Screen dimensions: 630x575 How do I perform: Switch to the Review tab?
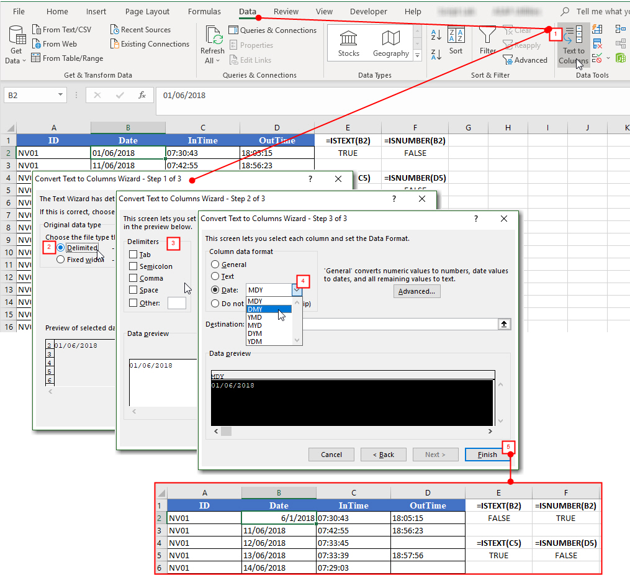286,12
